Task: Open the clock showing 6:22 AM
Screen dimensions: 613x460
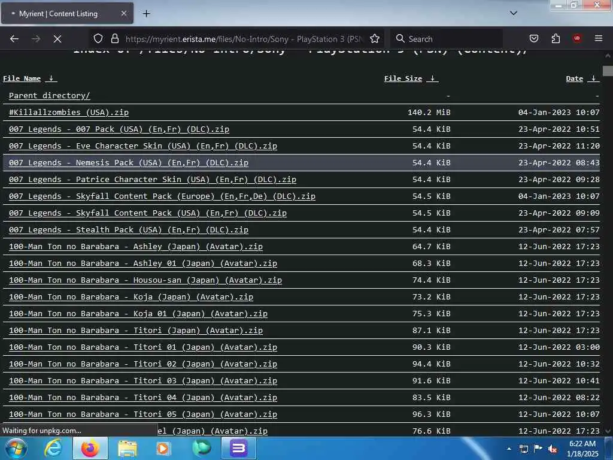Action: [x=582, y=449]
